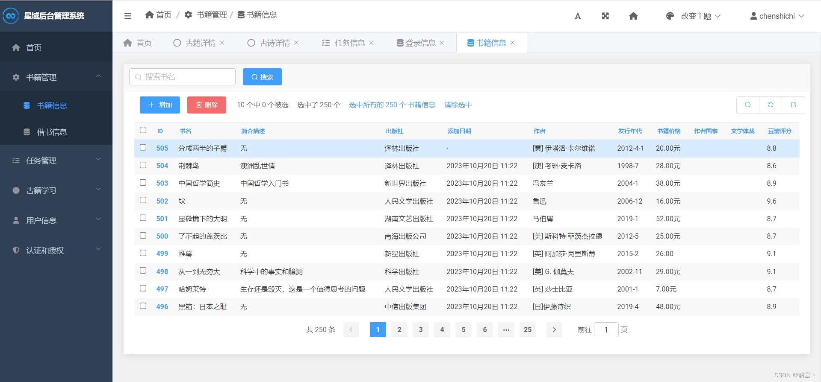Check the row 500 了不起的盖茨比 checkbox
821x382 pixels.
[x=143, y=236]
